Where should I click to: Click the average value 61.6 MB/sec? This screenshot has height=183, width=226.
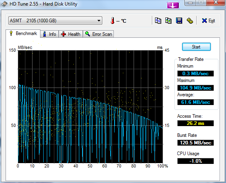tap(195, 102)
